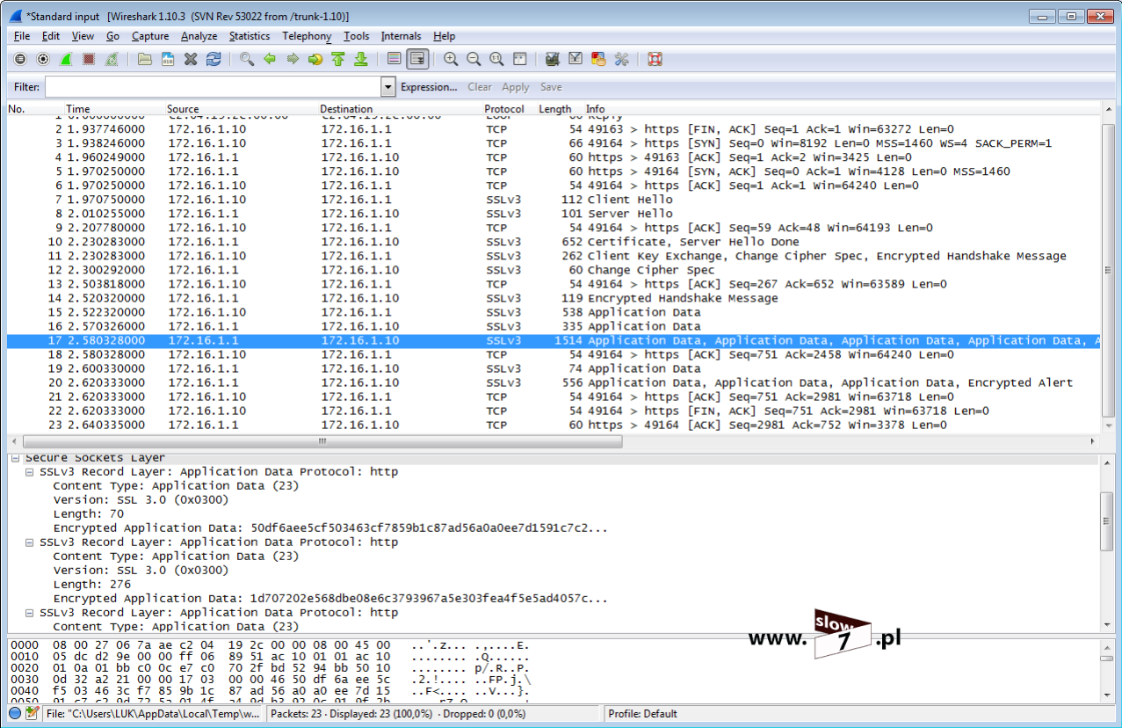Image resolution: width=1122 pixels, height=728 pixels.
Task: Collapse SSLv3 Record Layer with Length 276
Action: click(30, 542)
